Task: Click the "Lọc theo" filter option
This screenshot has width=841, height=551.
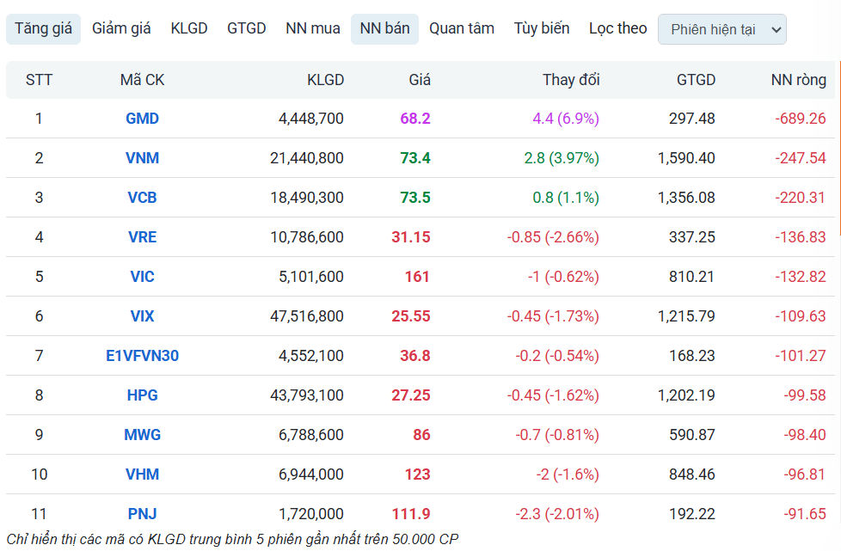Action: coord(617,28)
